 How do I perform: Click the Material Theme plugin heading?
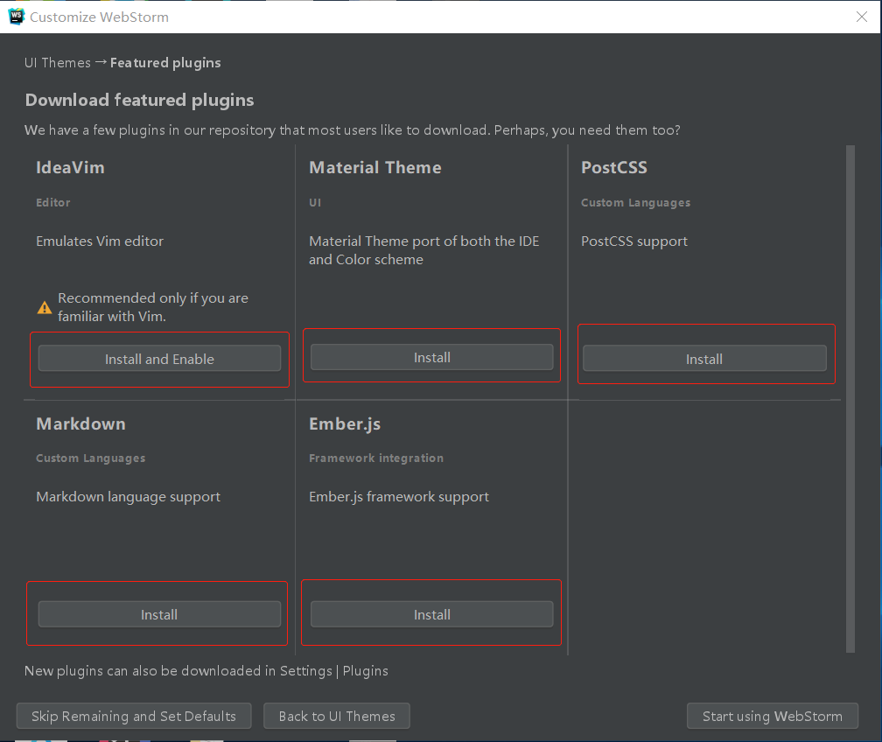point(374,167)
